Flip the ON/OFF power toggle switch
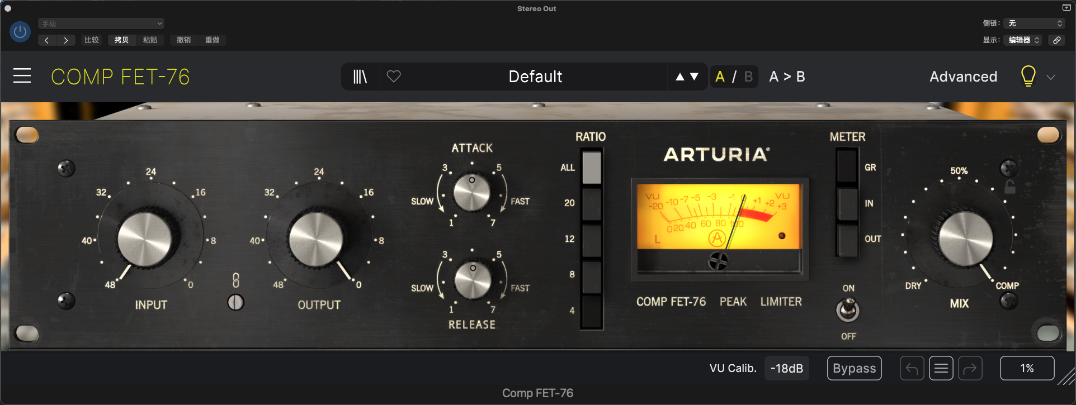Screen dimensions: 1076x405 tap(848, 310)
